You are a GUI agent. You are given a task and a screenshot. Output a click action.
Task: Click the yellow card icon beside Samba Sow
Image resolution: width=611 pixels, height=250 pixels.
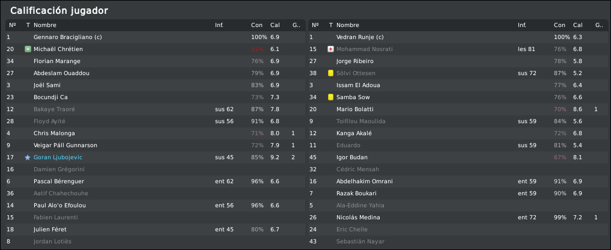[x=331, y=97]
